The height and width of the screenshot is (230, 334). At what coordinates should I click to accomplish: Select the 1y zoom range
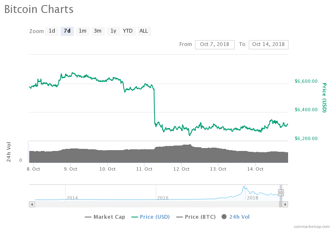113,31
